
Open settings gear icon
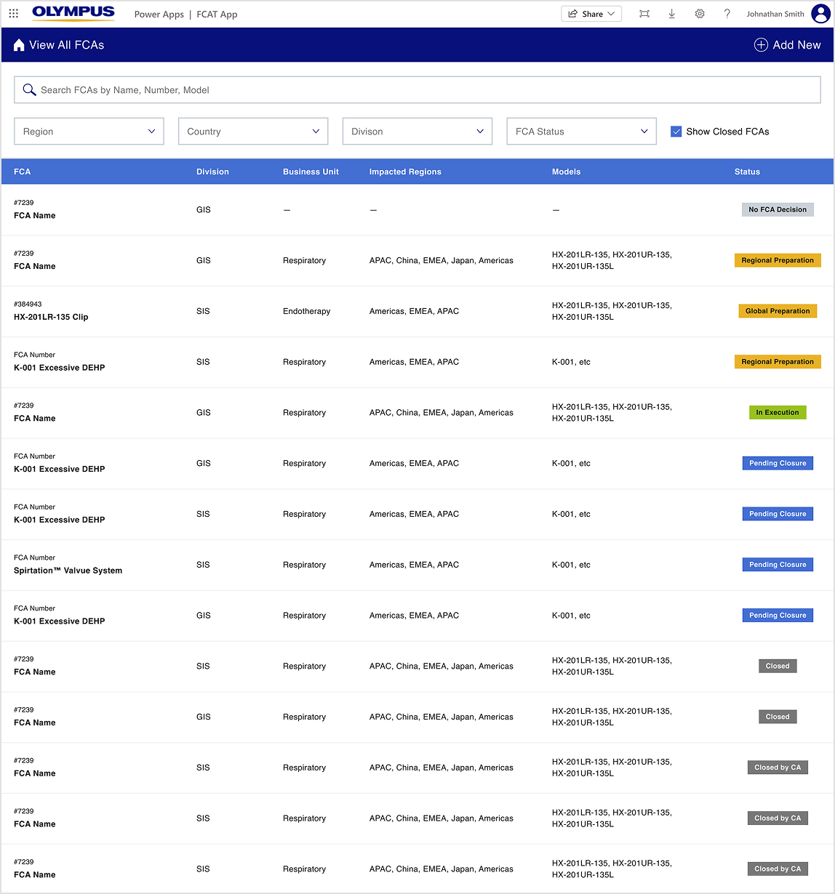[699, 14]
